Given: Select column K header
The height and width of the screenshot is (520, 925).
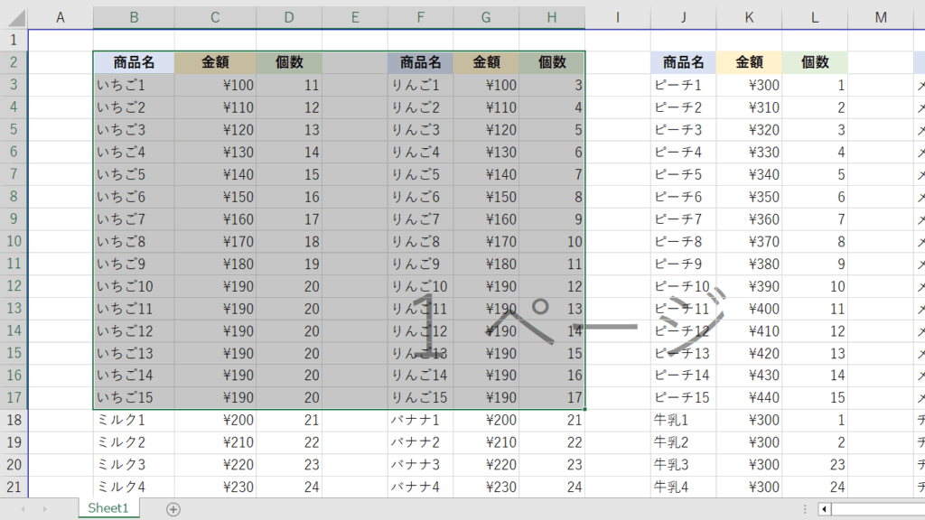Looking at the screenshot, I should click(x=749, y=18).
